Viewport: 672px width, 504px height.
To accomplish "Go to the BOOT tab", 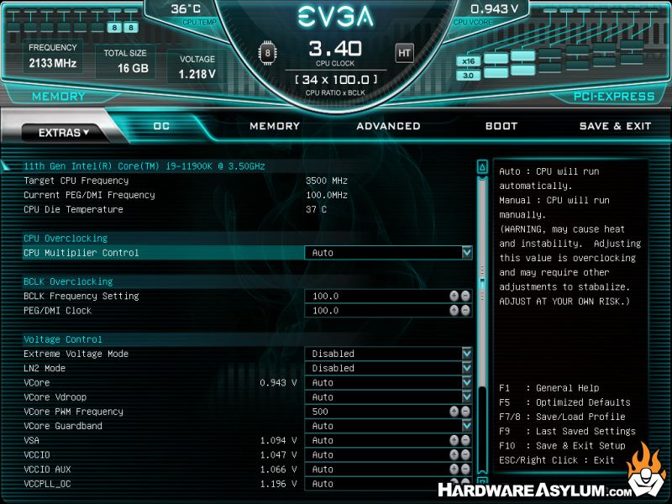I will (x=501, y=126).
